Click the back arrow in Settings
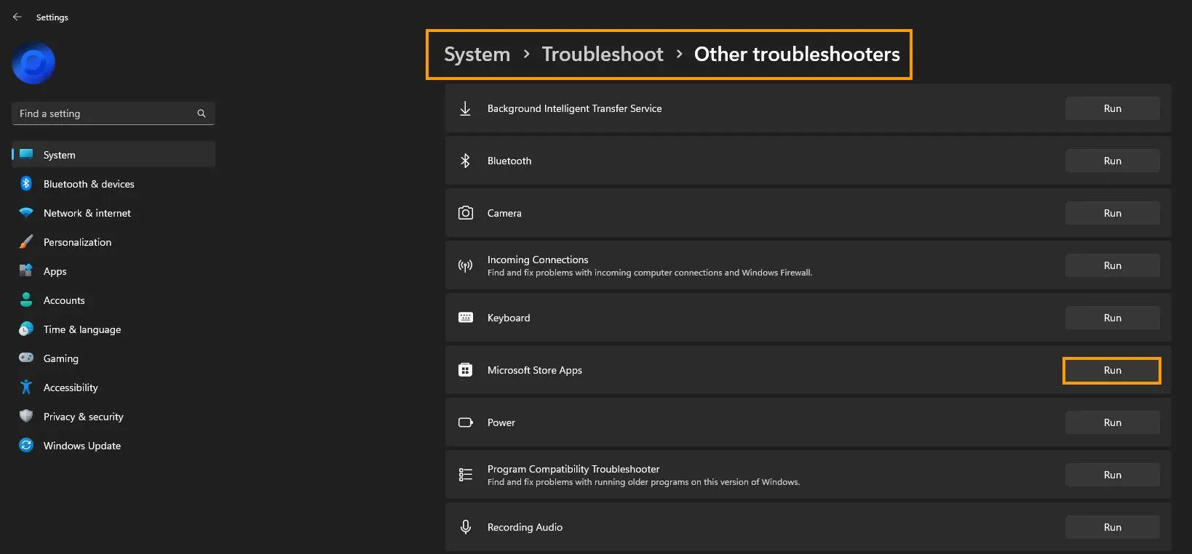This screenshot has height=554, width=1192. pos(17,17)
